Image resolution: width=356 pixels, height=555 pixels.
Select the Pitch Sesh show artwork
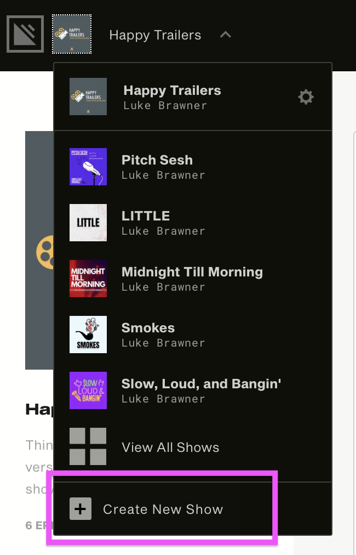pos(88,167)
